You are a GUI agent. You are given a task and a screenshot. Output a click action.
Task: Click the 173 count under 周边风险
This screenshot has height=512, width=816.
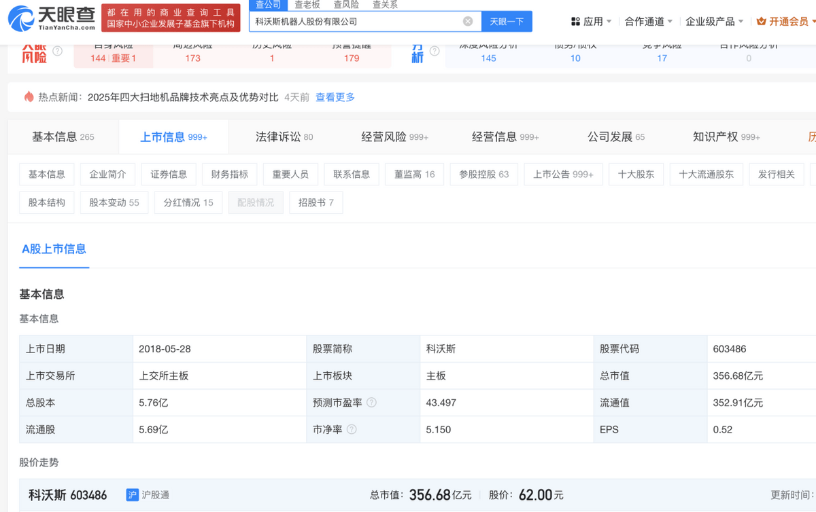coord(193,58)
